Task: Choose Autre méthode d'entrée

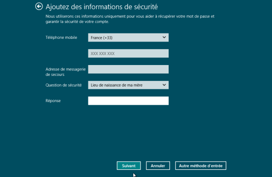Action: pyautogui.click(x=201, y=166)
